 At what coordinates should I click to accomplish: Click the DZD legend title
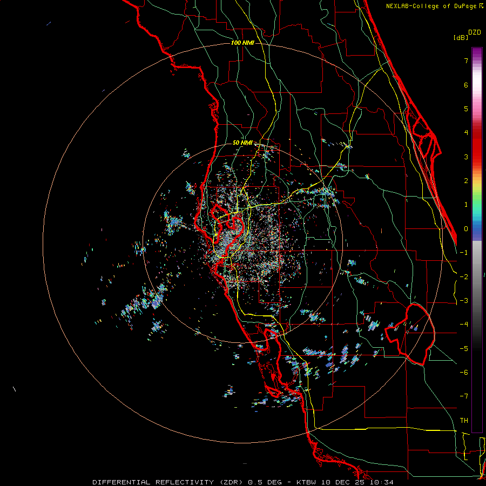pyautogui.click(x=475, y=32)
